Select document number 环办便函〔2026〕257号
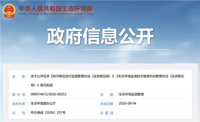This screenshot has width=200, height=122. 48,113
